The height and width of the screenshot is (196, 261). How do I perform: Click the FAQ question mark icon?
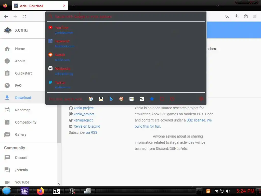(x=7, y=85)
